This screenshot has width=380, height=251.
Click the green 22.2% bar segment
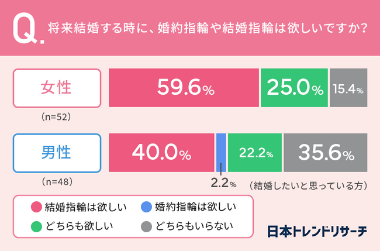[x=255, y=153]
